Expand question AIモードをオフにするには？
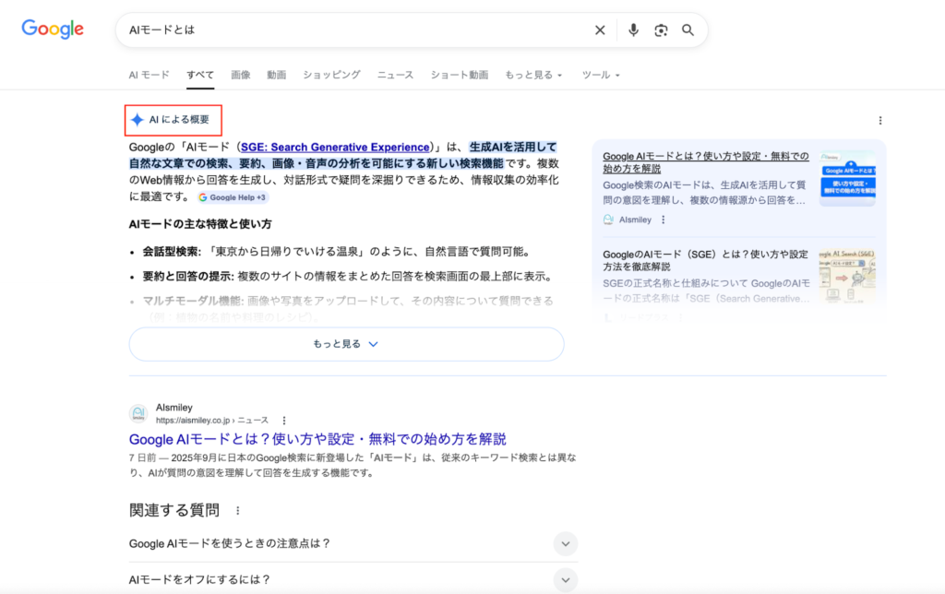Viewport: 945px width, 594px height. tap(566, 579)
